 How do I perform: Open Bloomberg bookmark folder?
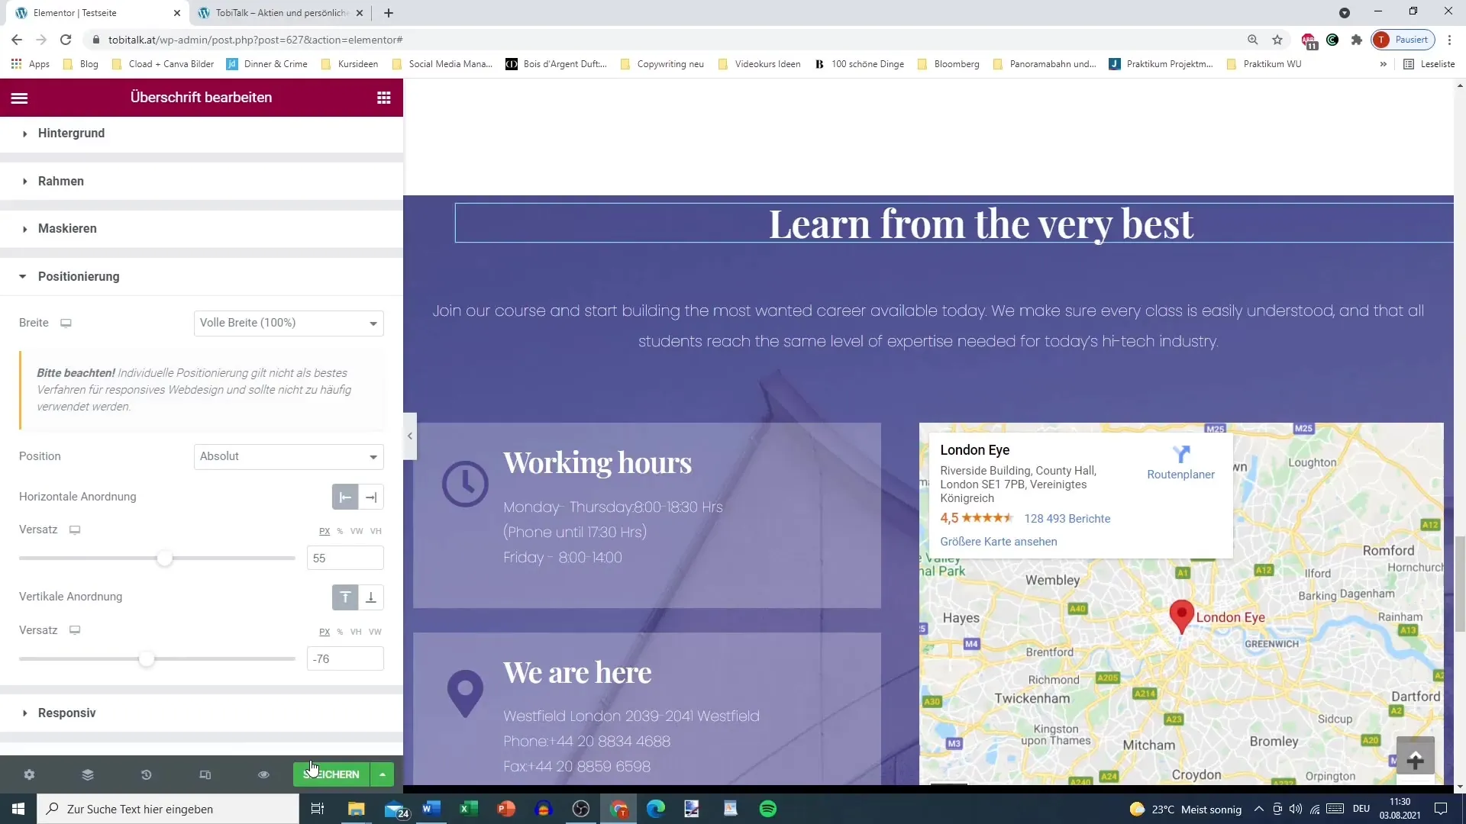(948, 64)
